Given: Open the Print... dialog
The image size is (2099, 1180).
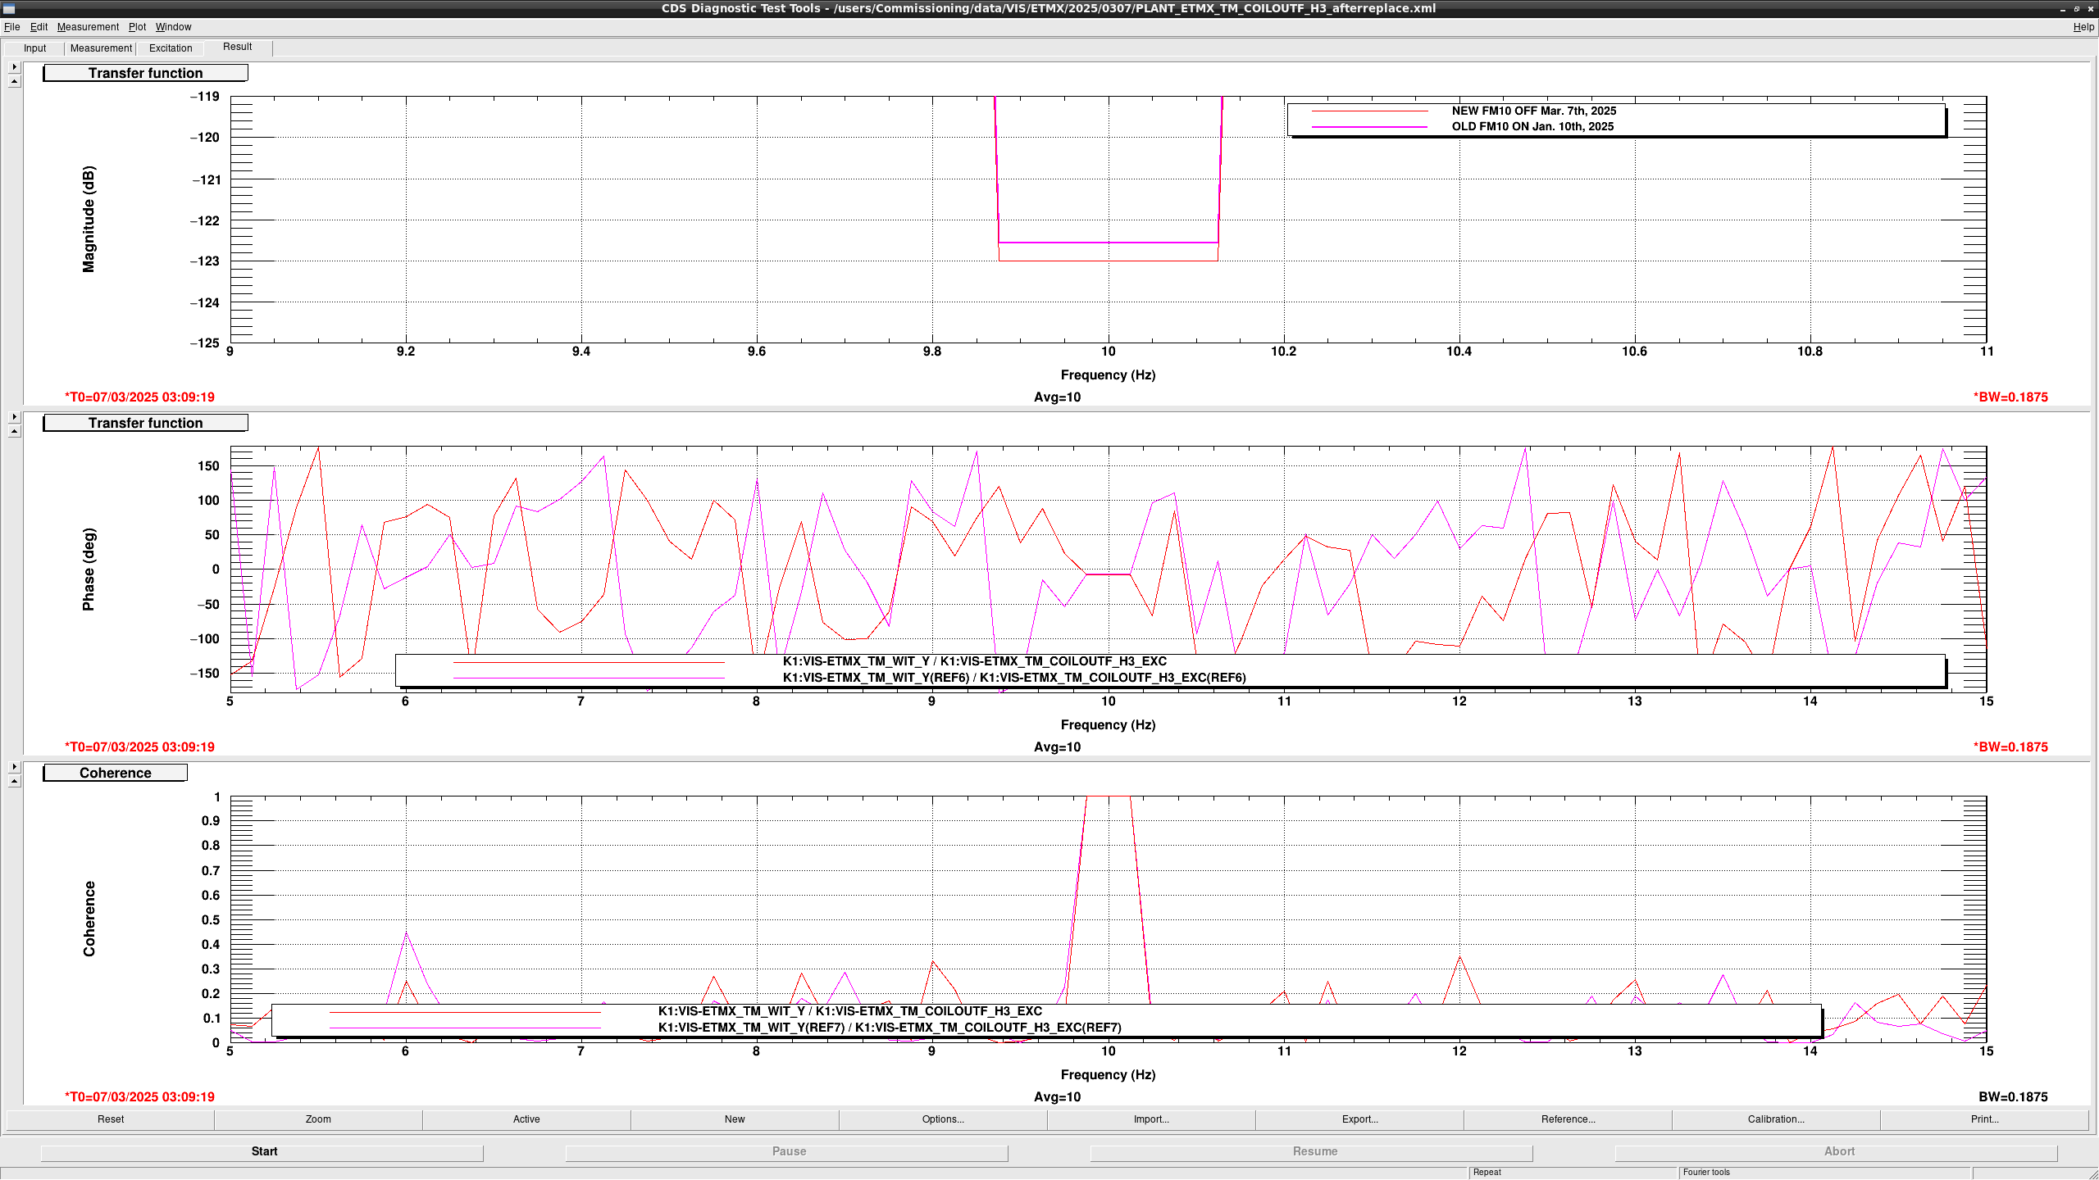Looking at the screenshot, I should [1984, 1119].
